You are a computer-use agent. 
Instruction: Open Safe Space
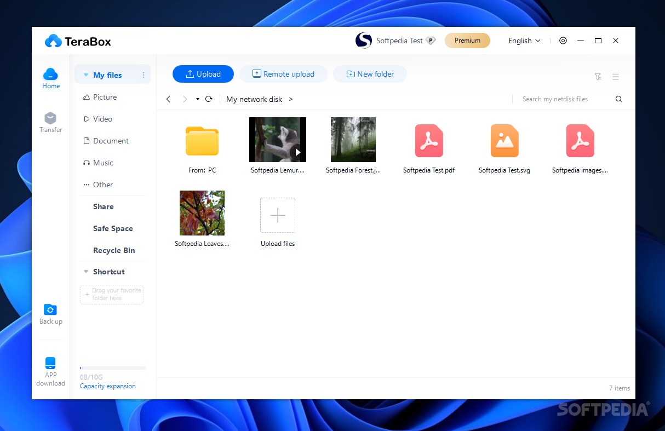[x=113, y=228]
